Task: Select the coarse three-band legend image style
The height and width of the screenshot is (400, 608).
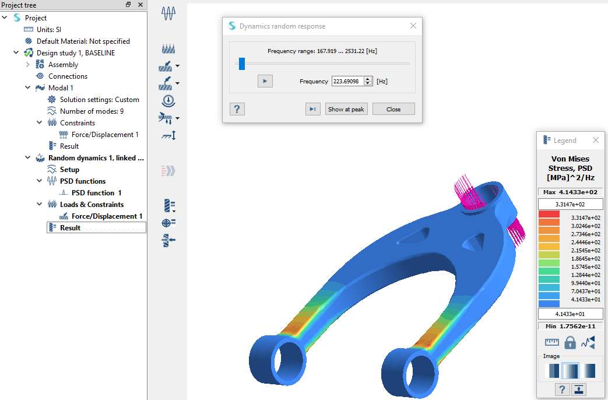Action: tap(551, 370)
